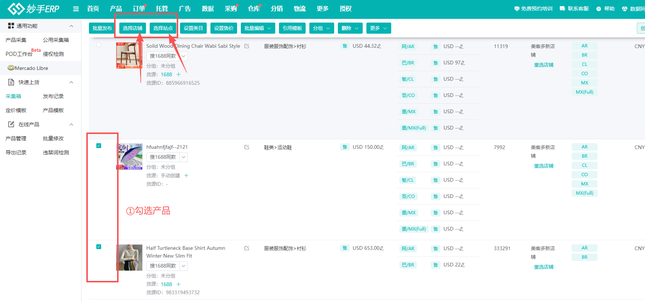The height and width of the screenshot is (302, 645).
Task: Open the 广告 top menu
Action: pyautogui.click(x=185, y=9)
